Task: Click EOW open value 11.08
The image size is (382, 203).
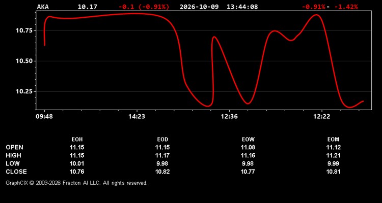Action: 248,147
